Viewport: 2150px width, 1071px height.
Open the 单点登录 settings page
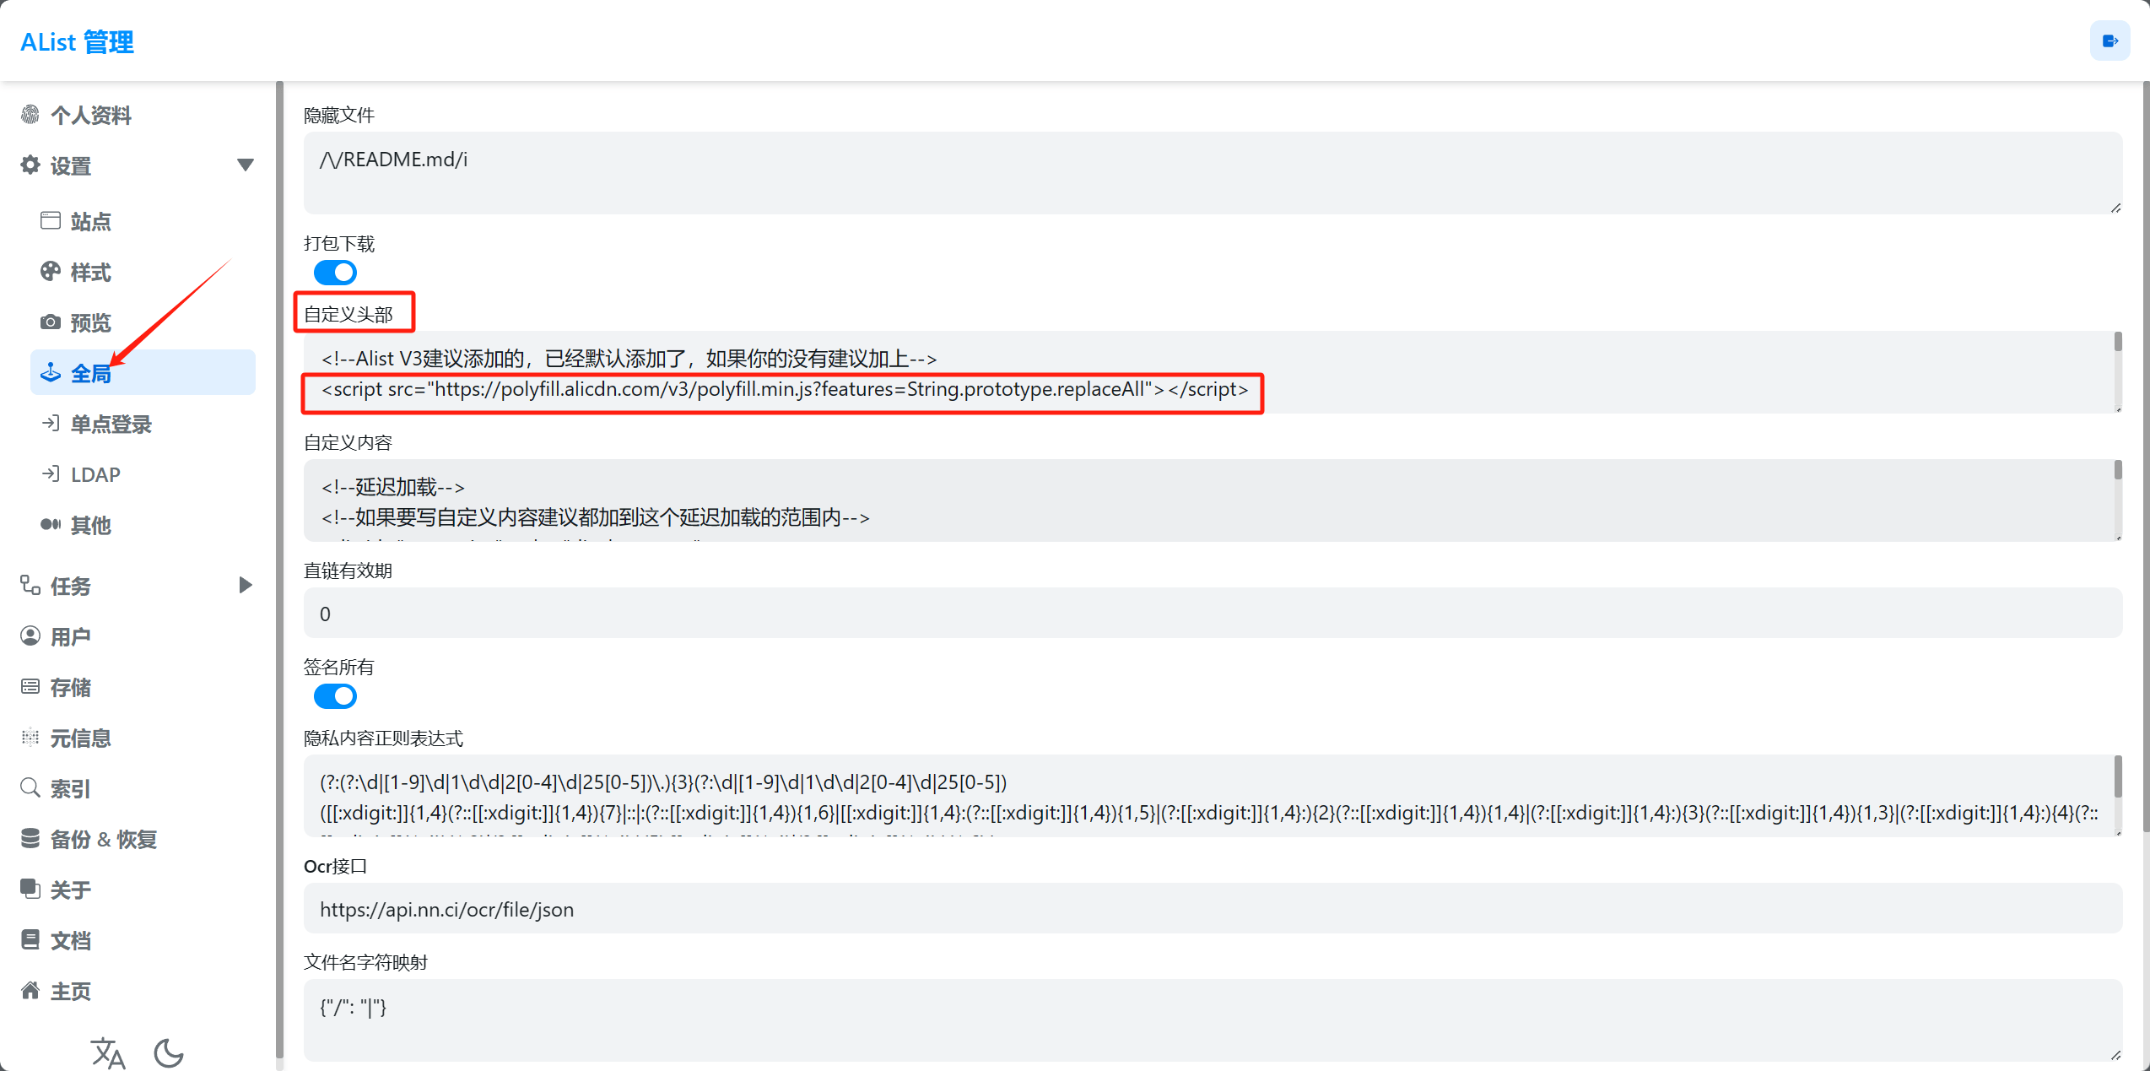click(x=110, y=424)
